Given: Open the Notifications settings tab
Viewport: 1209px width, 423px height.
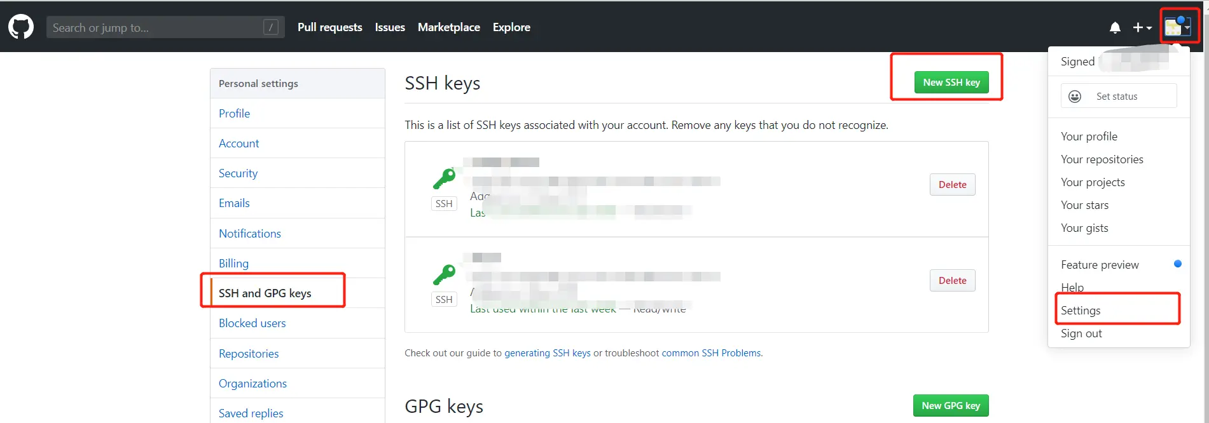Looking at the screenshot, I should [249, 234].
